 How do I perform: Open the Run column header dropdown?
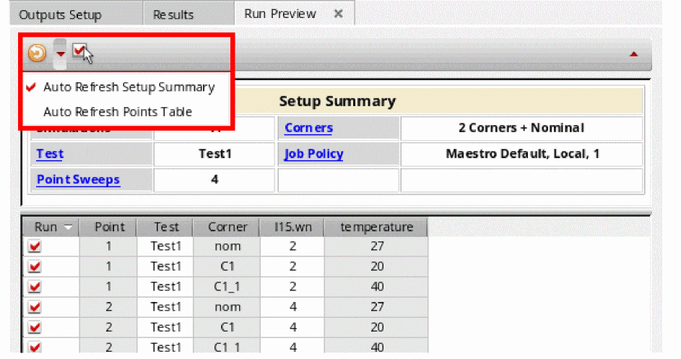pyautogui.click(x=69, y=228)
